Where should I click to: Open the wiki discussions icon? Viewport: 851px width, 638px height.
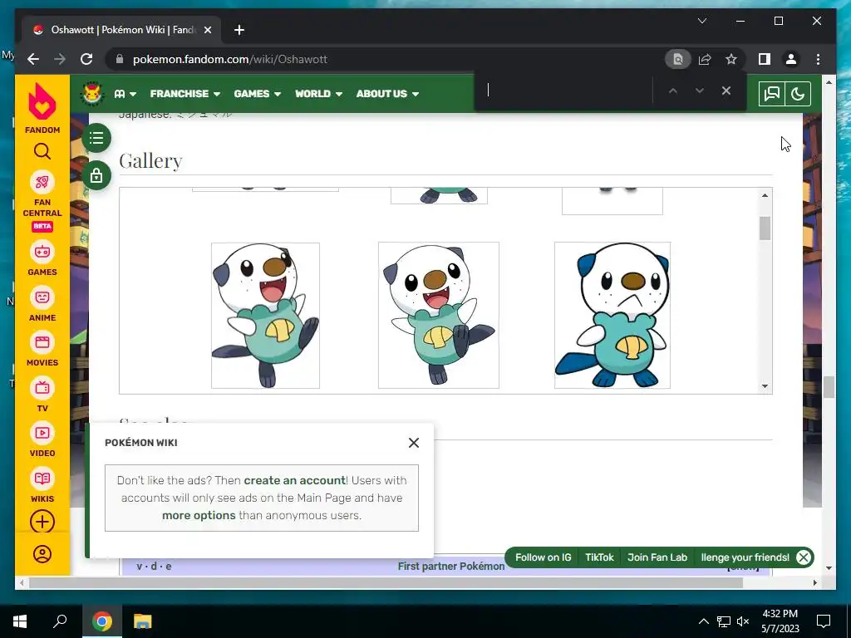point(771,94)
